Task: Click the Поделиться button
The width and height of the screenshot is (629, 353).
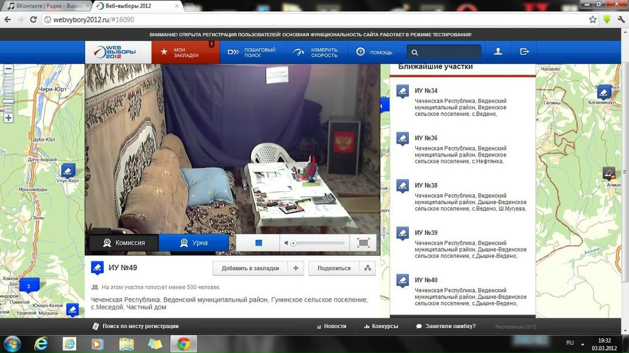Action: pos(334,268)
